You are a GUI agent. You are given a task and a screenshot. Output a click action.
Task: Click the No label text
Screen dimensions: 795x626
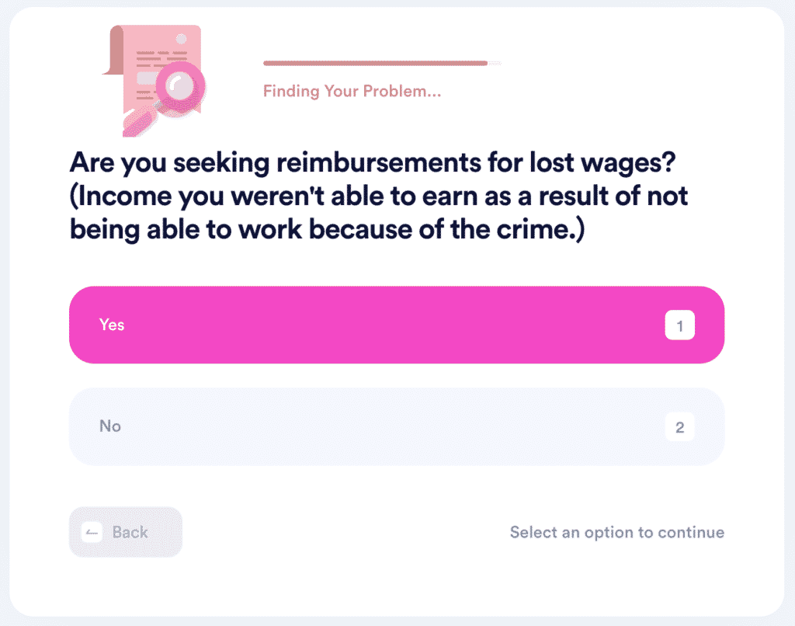pyautogui.click(x=110, y=426)
